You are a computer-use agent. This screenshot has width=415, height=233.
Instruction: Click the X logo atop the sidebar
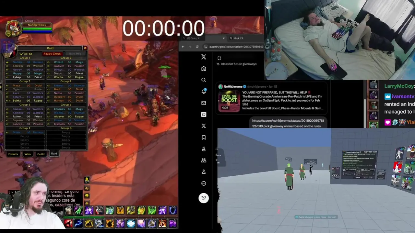[204, 57]
